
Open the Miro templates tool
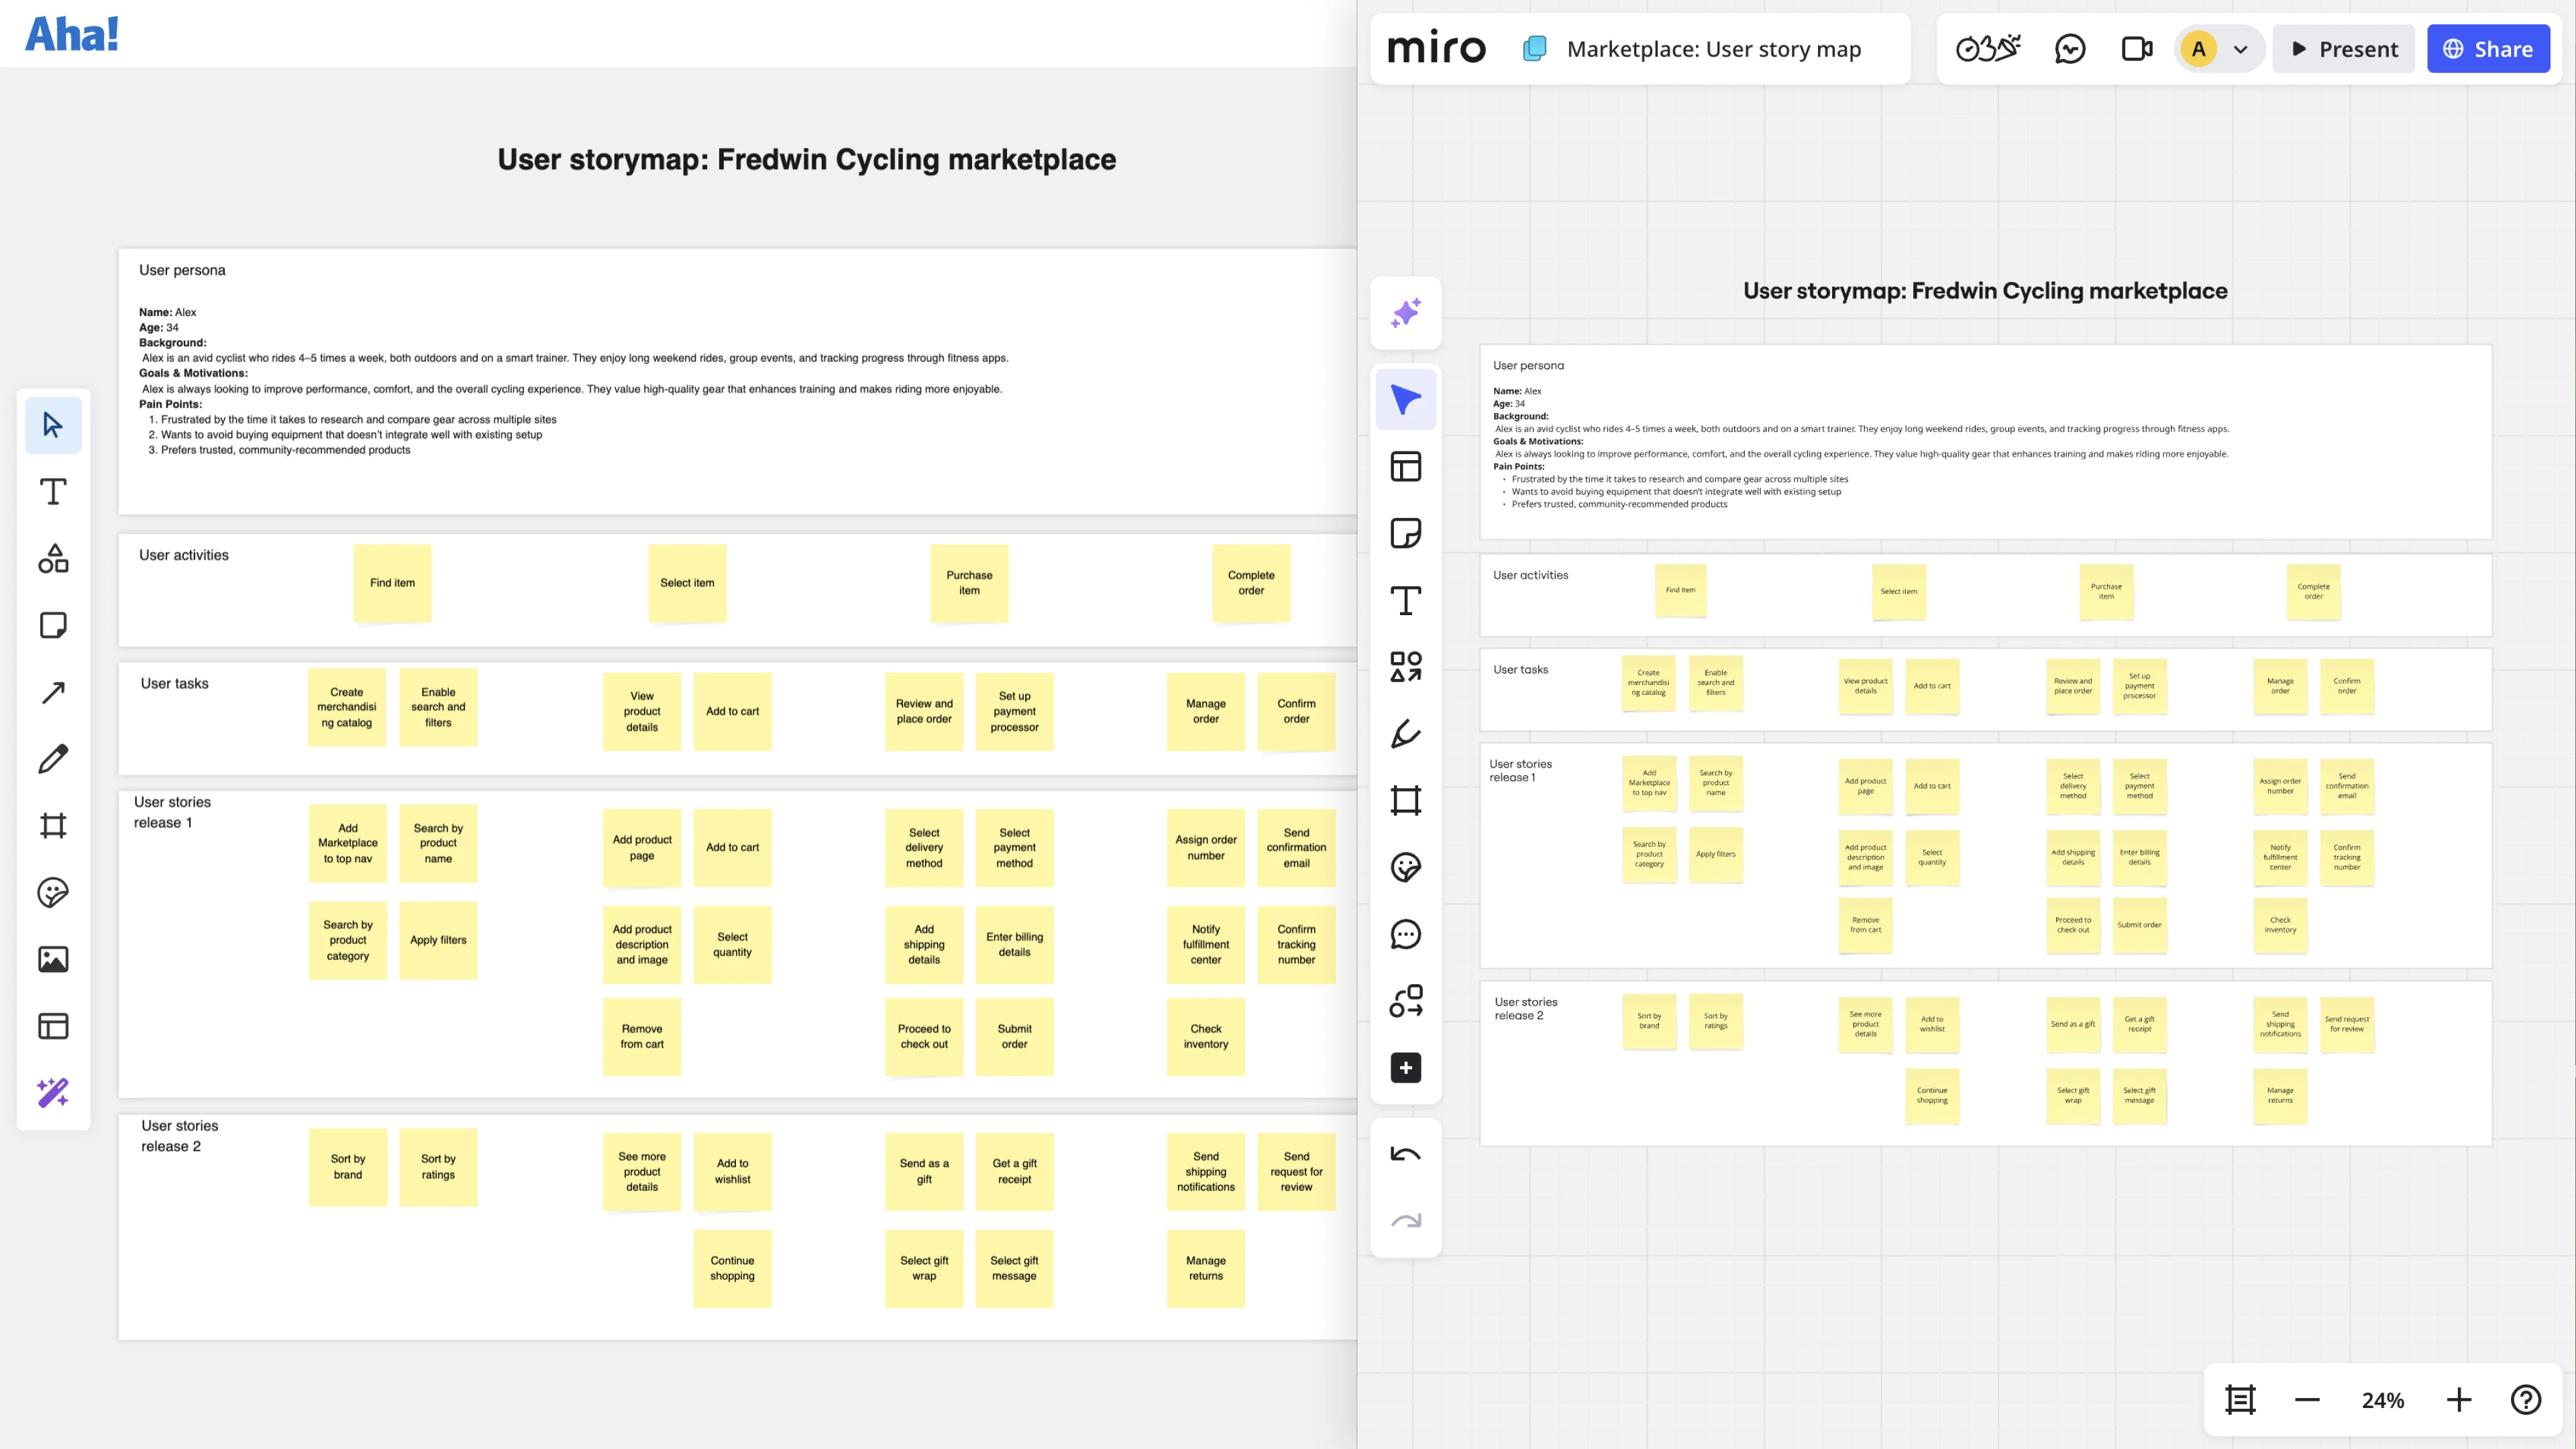click(x=1405, y=466)
